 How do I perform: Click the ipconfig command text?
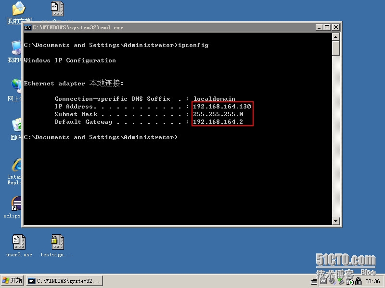(x=193, y=45)
